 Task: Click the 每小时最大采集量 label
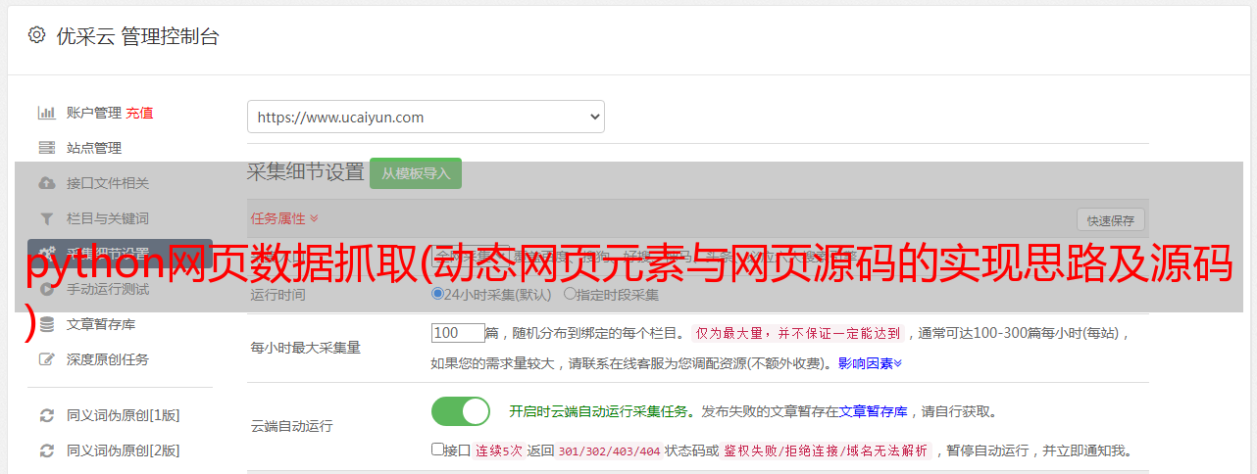[x=305, y=348]
